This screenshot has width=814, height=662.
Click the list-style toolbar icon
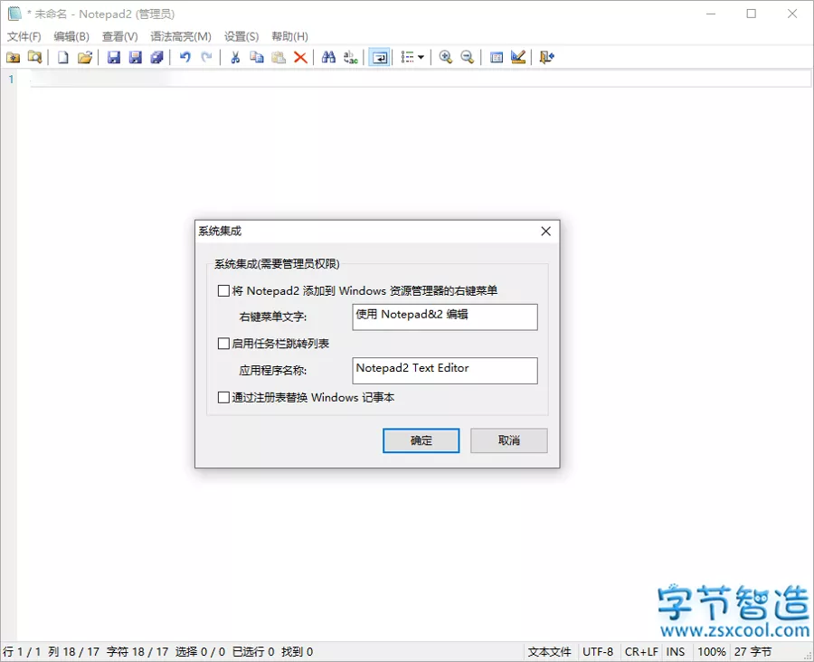(x=408, y=57)
